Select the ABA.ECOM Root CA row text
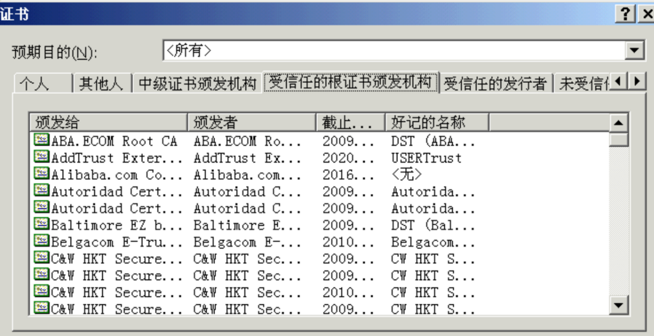The height and width of the screenshot is (336, 654). [x=114, y=141]
